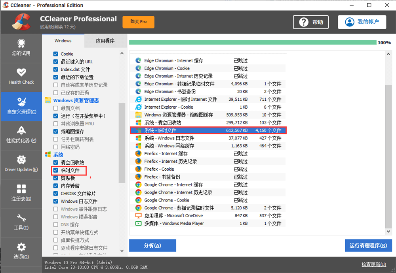Select the 自定义清理 sidebar icon

(21, 106)
